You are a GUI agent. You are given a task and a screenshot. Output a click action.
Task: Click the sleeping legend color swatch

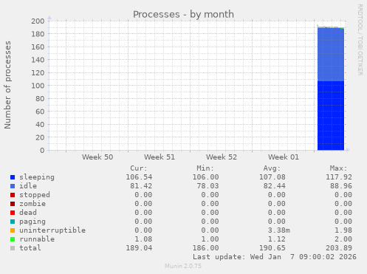(x=13, y=177)
